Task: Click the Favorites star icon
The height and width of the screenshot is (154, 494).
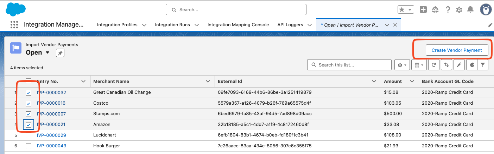Action: tap(401, 10)
